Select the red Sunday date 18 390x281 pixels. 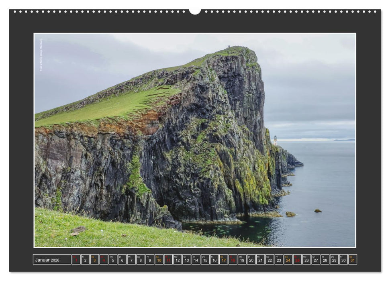pyautogui.click(x=232, y=261)
